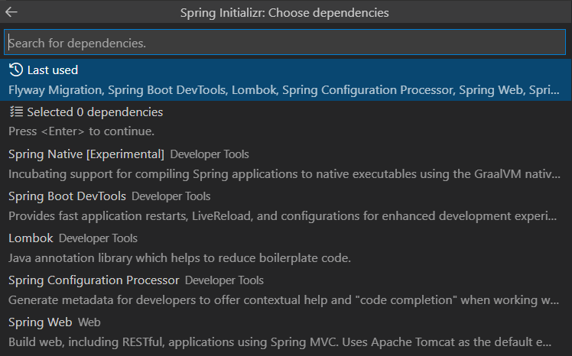Pick the Lombok dependency
The image size is (572, 356).
[31, 238]
